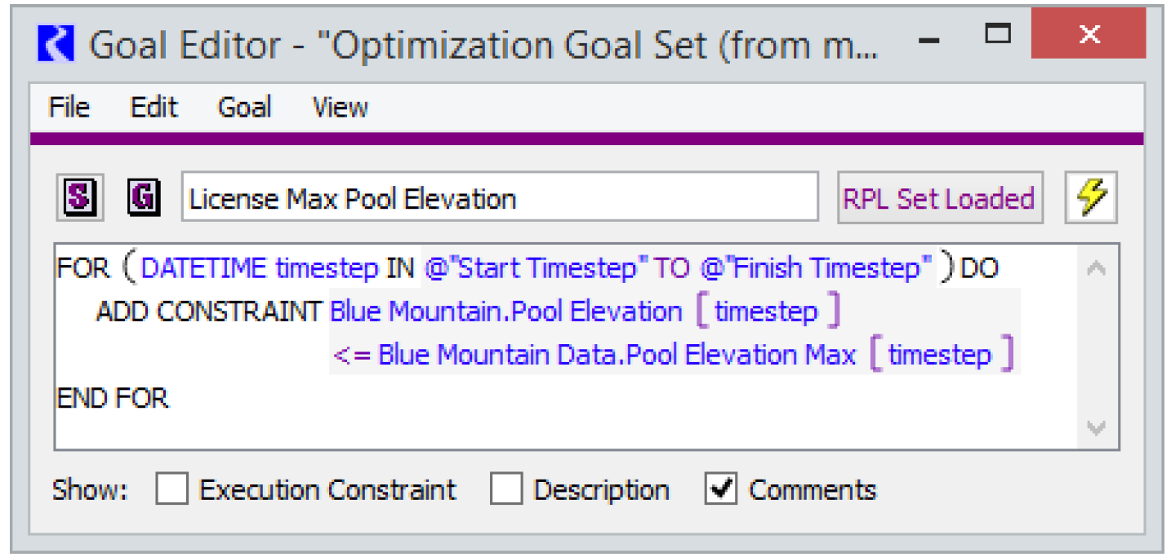Click the License Max Pool Elevation name field
The height and width of the screenshot is (557, 1171).
pyautogui.click(x=499, y=198)
